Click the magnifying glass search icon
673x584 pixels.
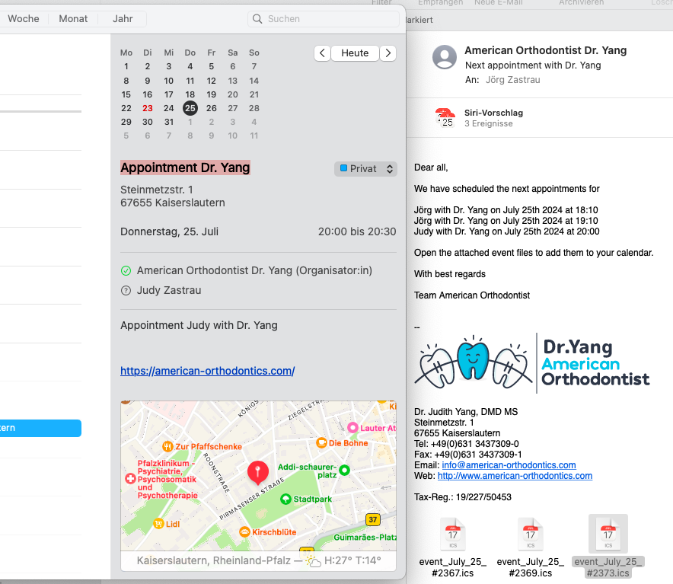(x=257, y=19)
